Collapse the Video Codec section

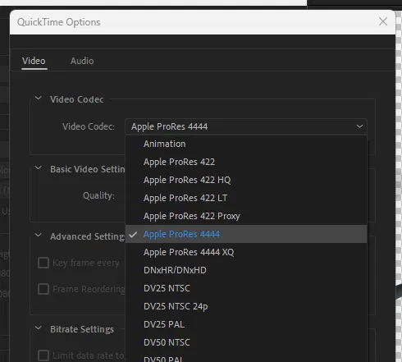[39, 98]
